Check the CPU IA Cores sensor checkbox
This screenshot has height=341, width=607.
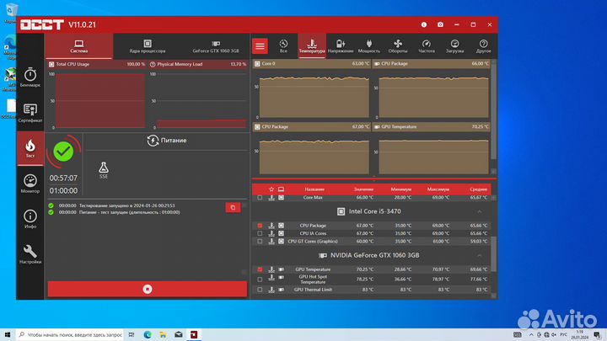pyautogui.click(x=260, y=233)
